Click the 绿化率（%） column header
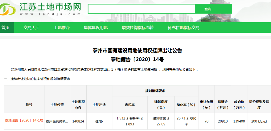The image size is (271, 131). [x=186, y=105]
